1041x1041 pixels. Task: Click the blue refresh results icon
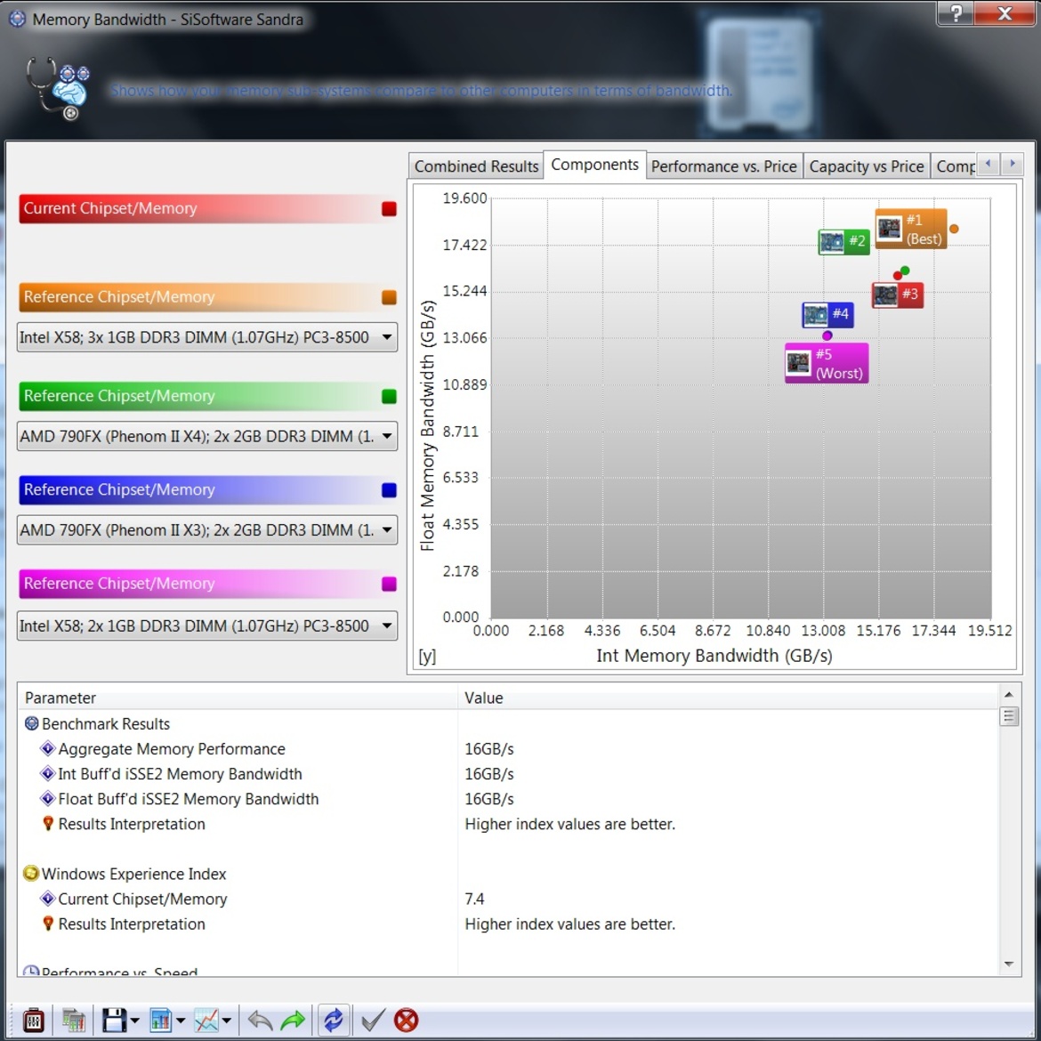click(x=334, y=1020)
